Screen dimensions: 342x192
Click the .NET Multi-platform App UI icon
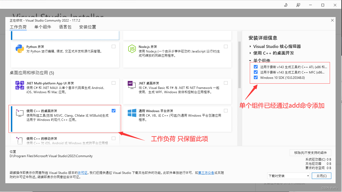pyautogui.click(x=20, y=85)
